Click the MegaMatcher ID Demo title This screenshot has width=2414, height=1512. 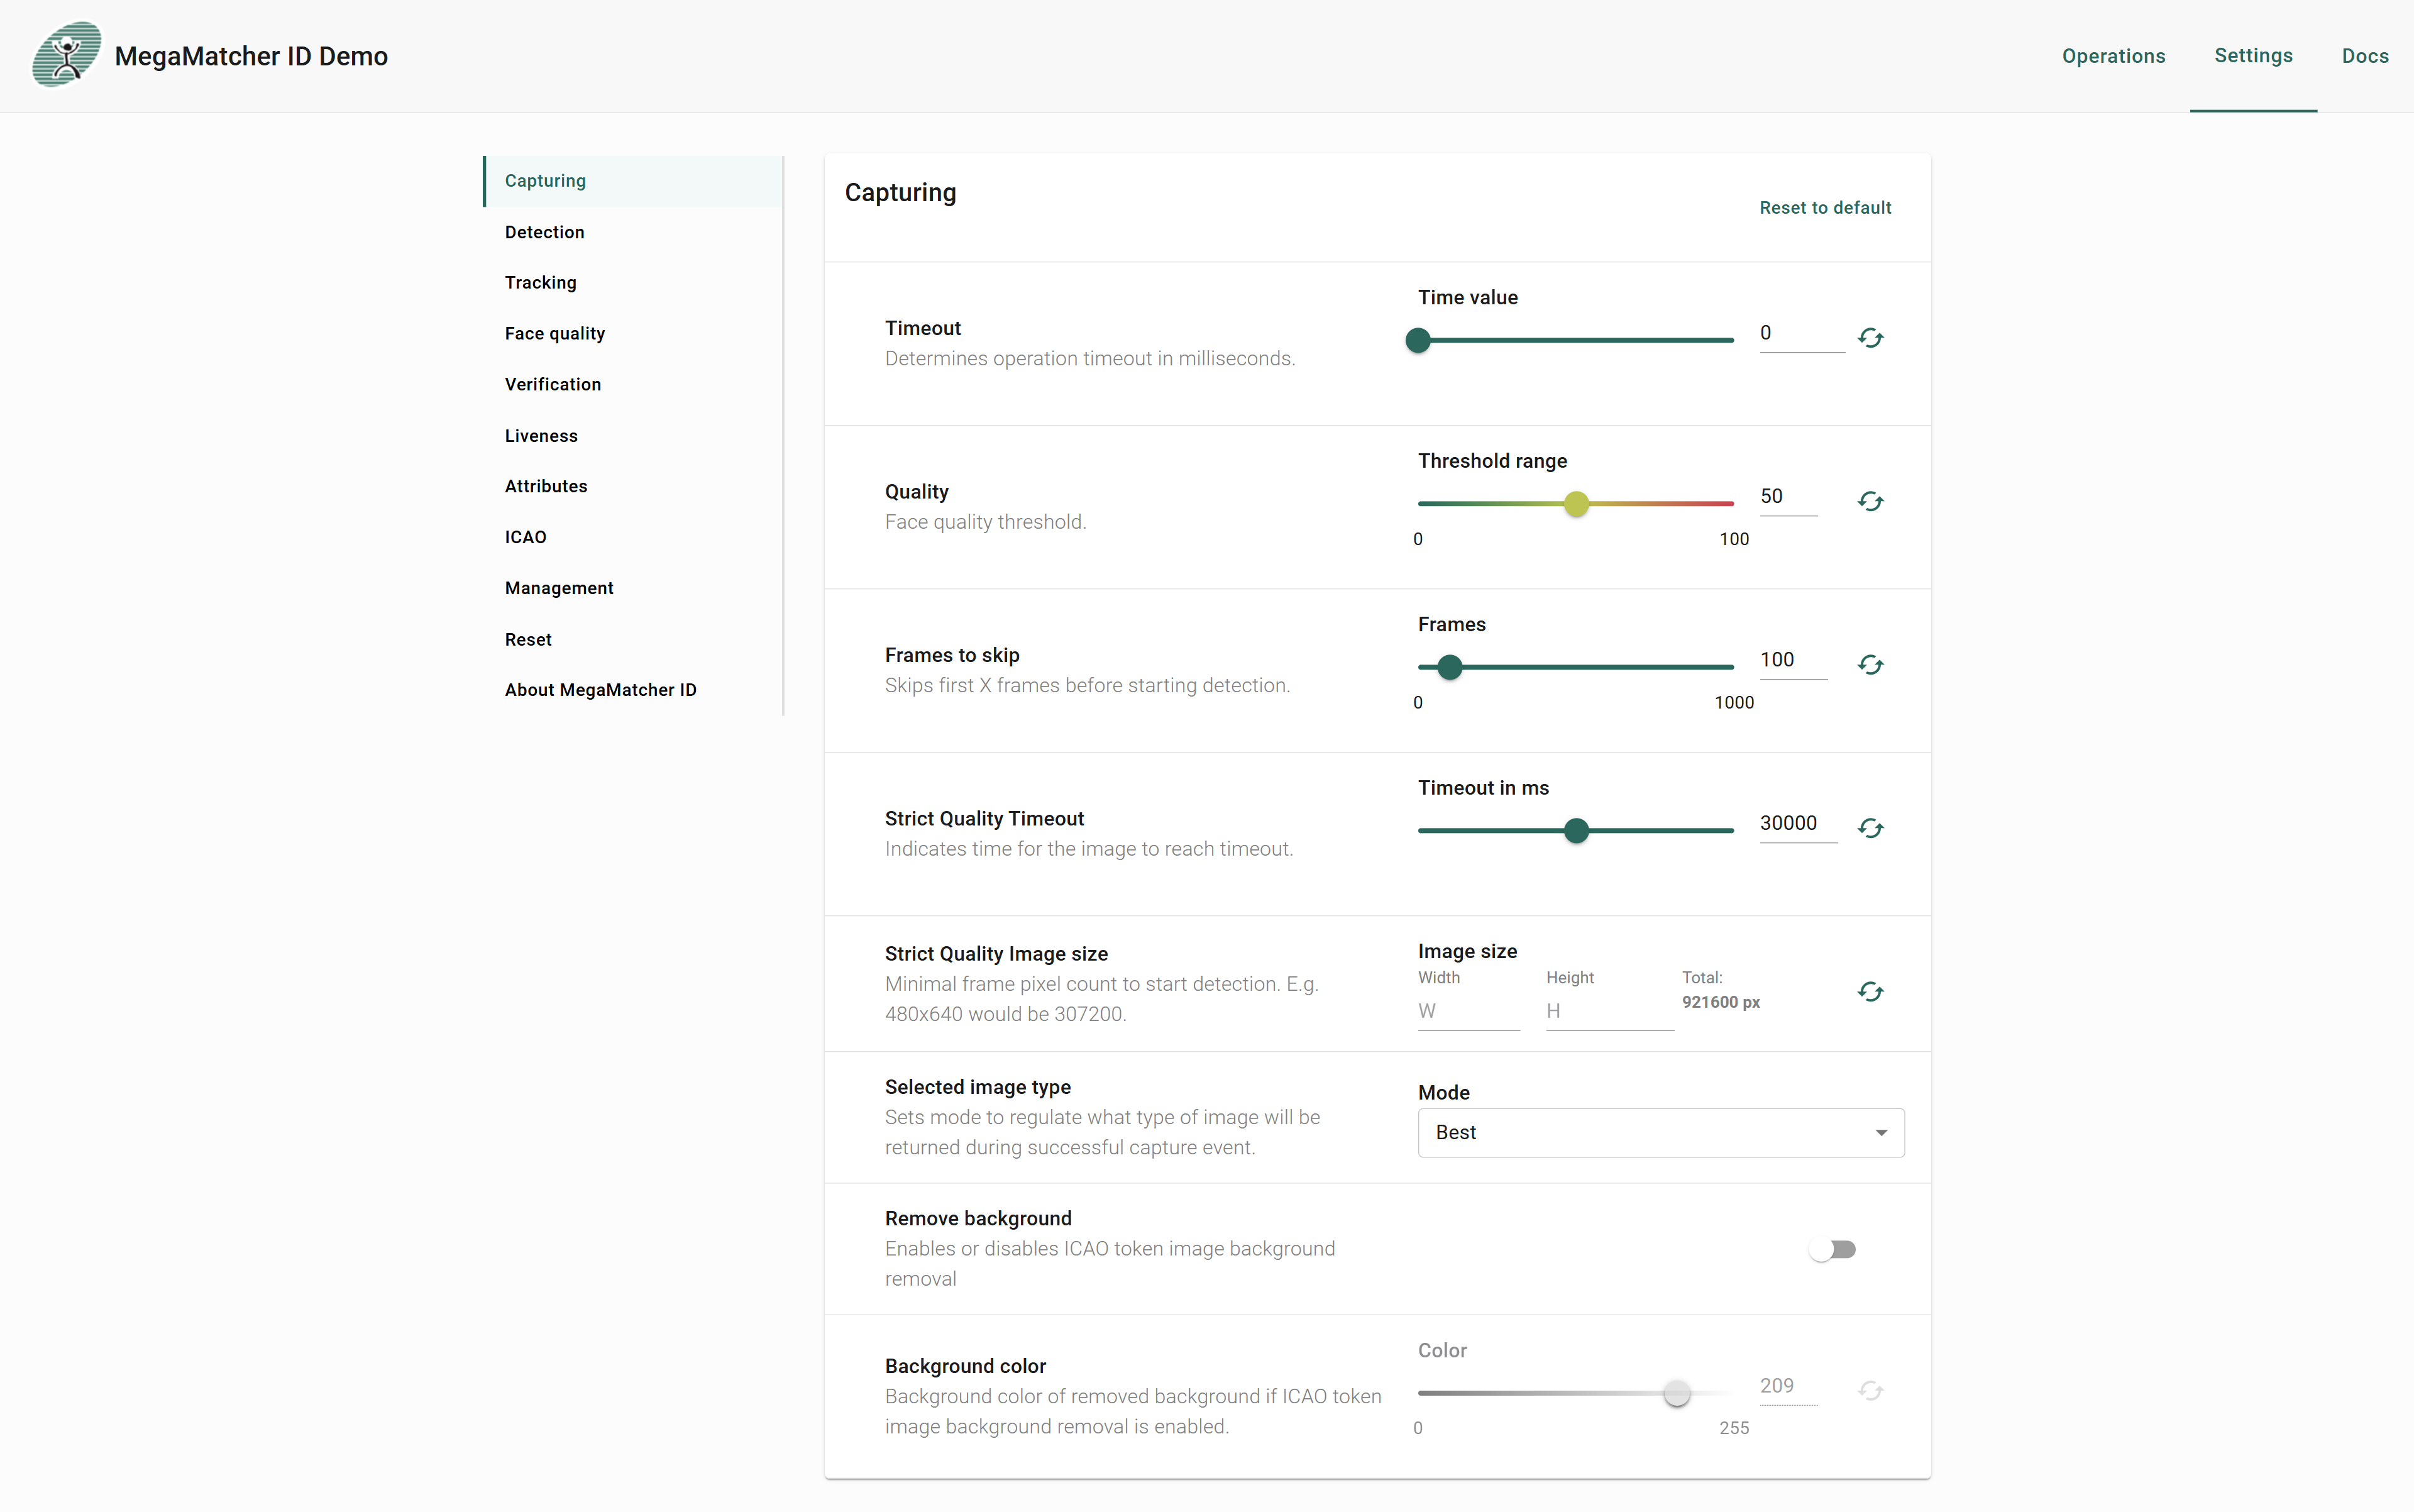pos(251,56)
